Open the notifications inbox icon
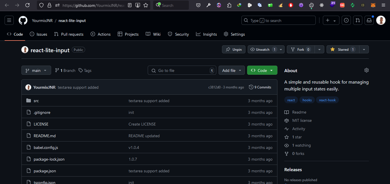The height and width of the screenshot is (184, 390). click(369, 21)
